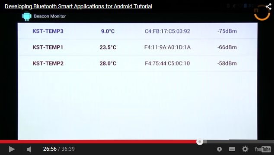Click address C4:FB:17:C5:03:92
275x155 pixels.
[x=167, y=31]
